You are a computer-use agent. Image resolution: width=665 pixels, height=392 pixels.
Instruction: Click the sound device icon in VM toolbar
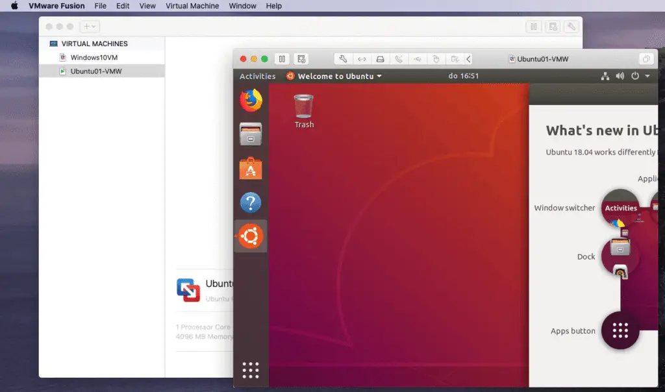(x=399, y=59)
